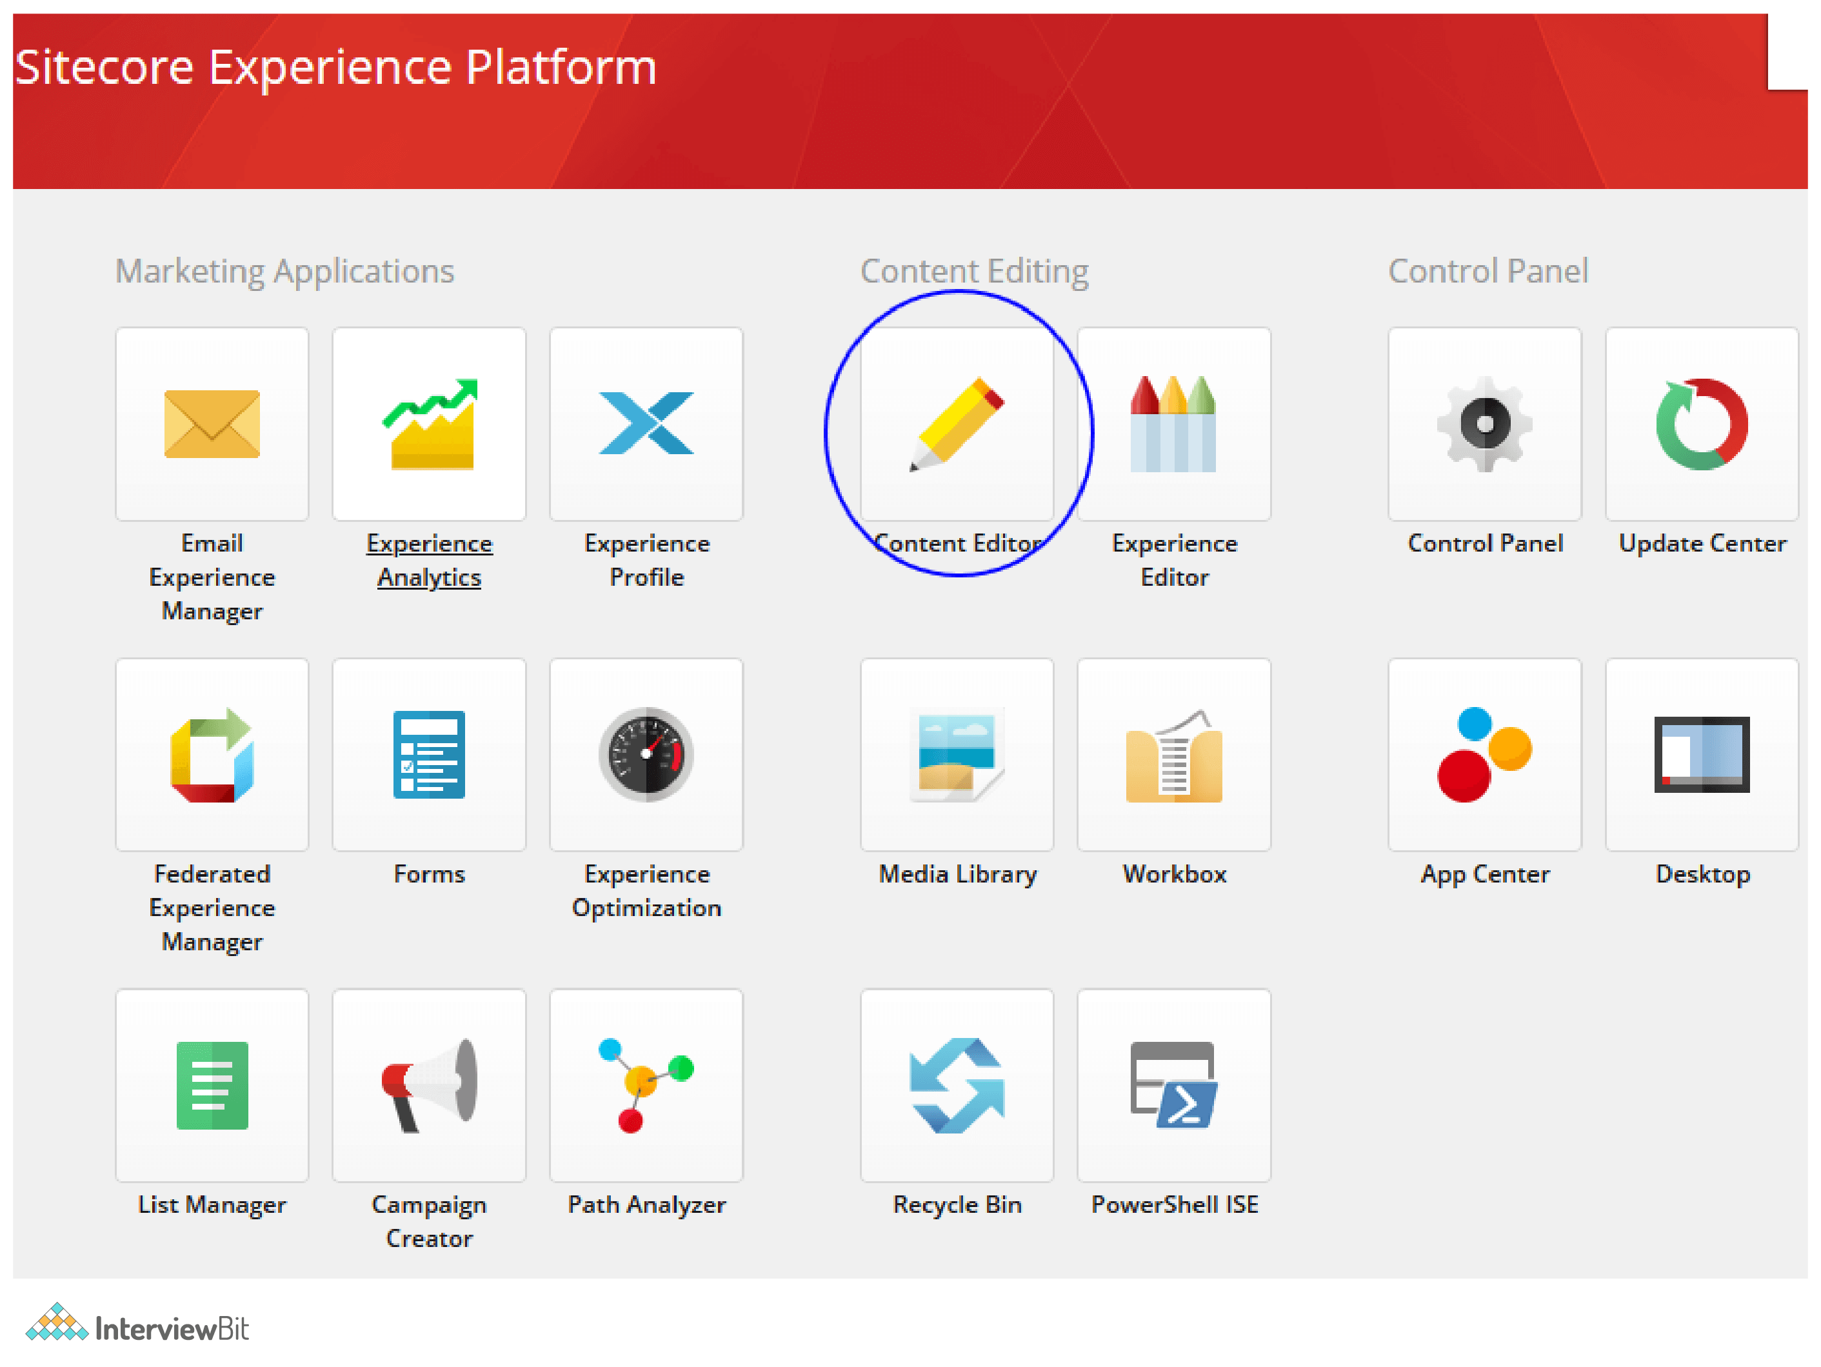
Task: Click the Experience Optimization label text
Action: [646, 891]
